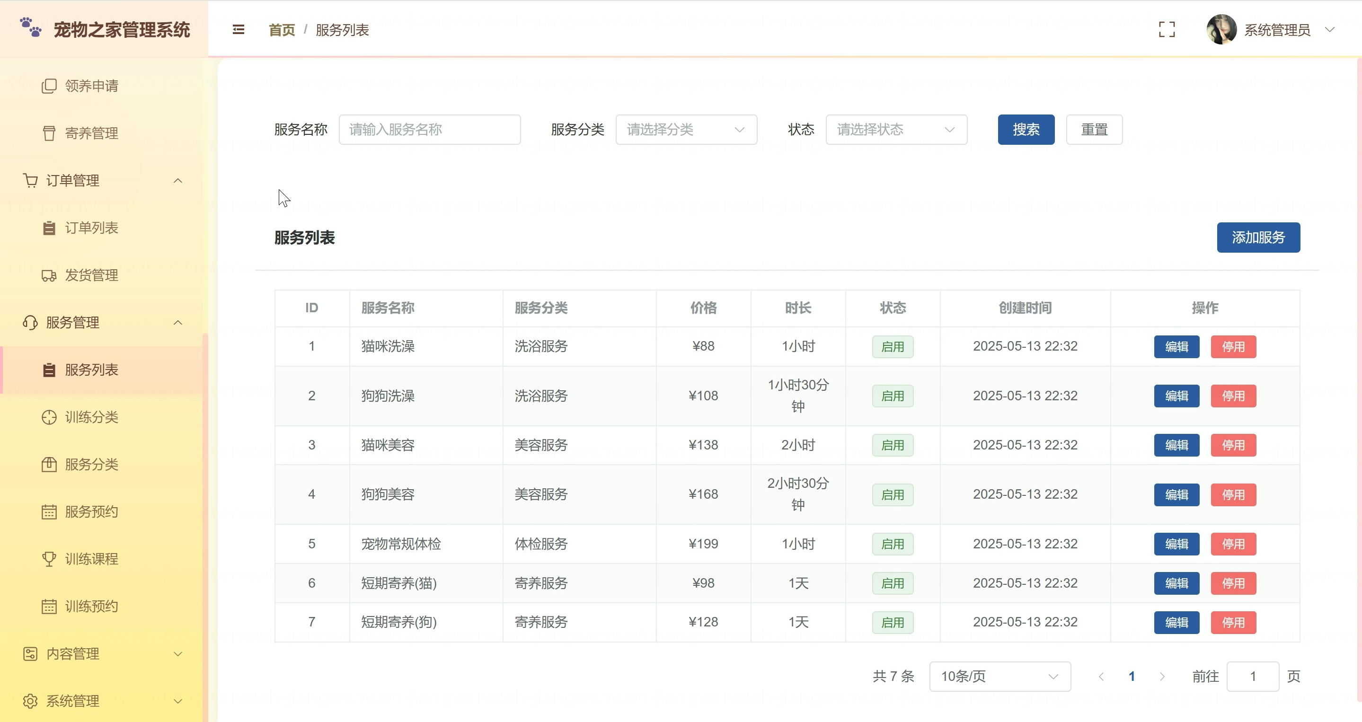
Task: Click the administrator avatar picture
Action: (1221, 30)
